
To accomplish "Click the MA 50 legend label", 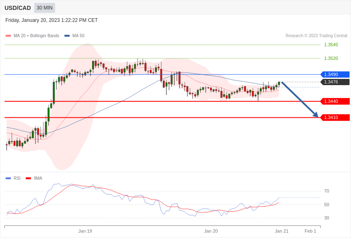I will pos(78,36).
